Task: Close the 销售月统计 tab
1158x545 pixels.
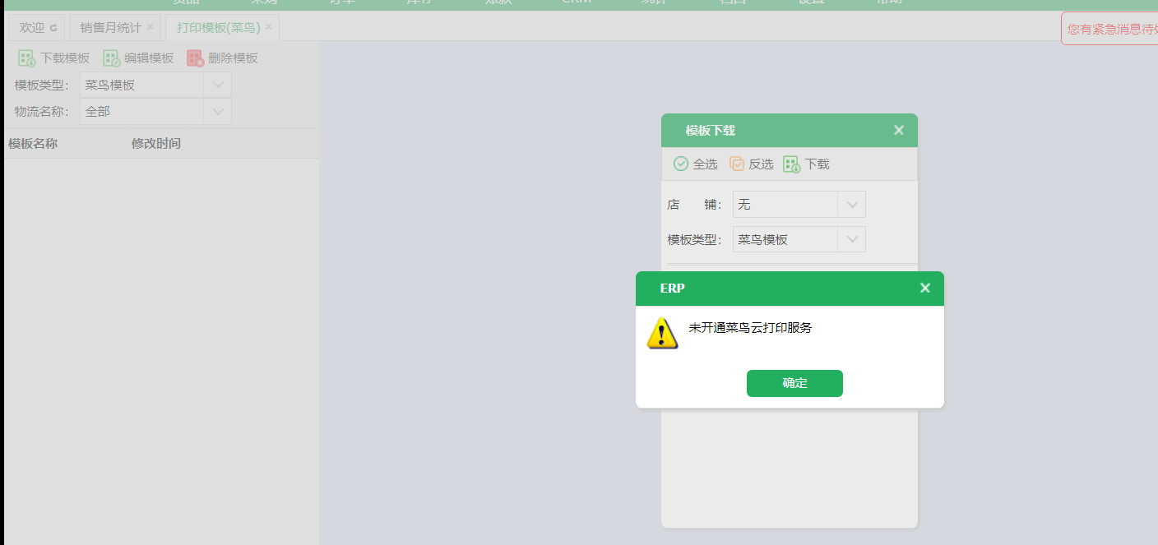Action: 150,27
